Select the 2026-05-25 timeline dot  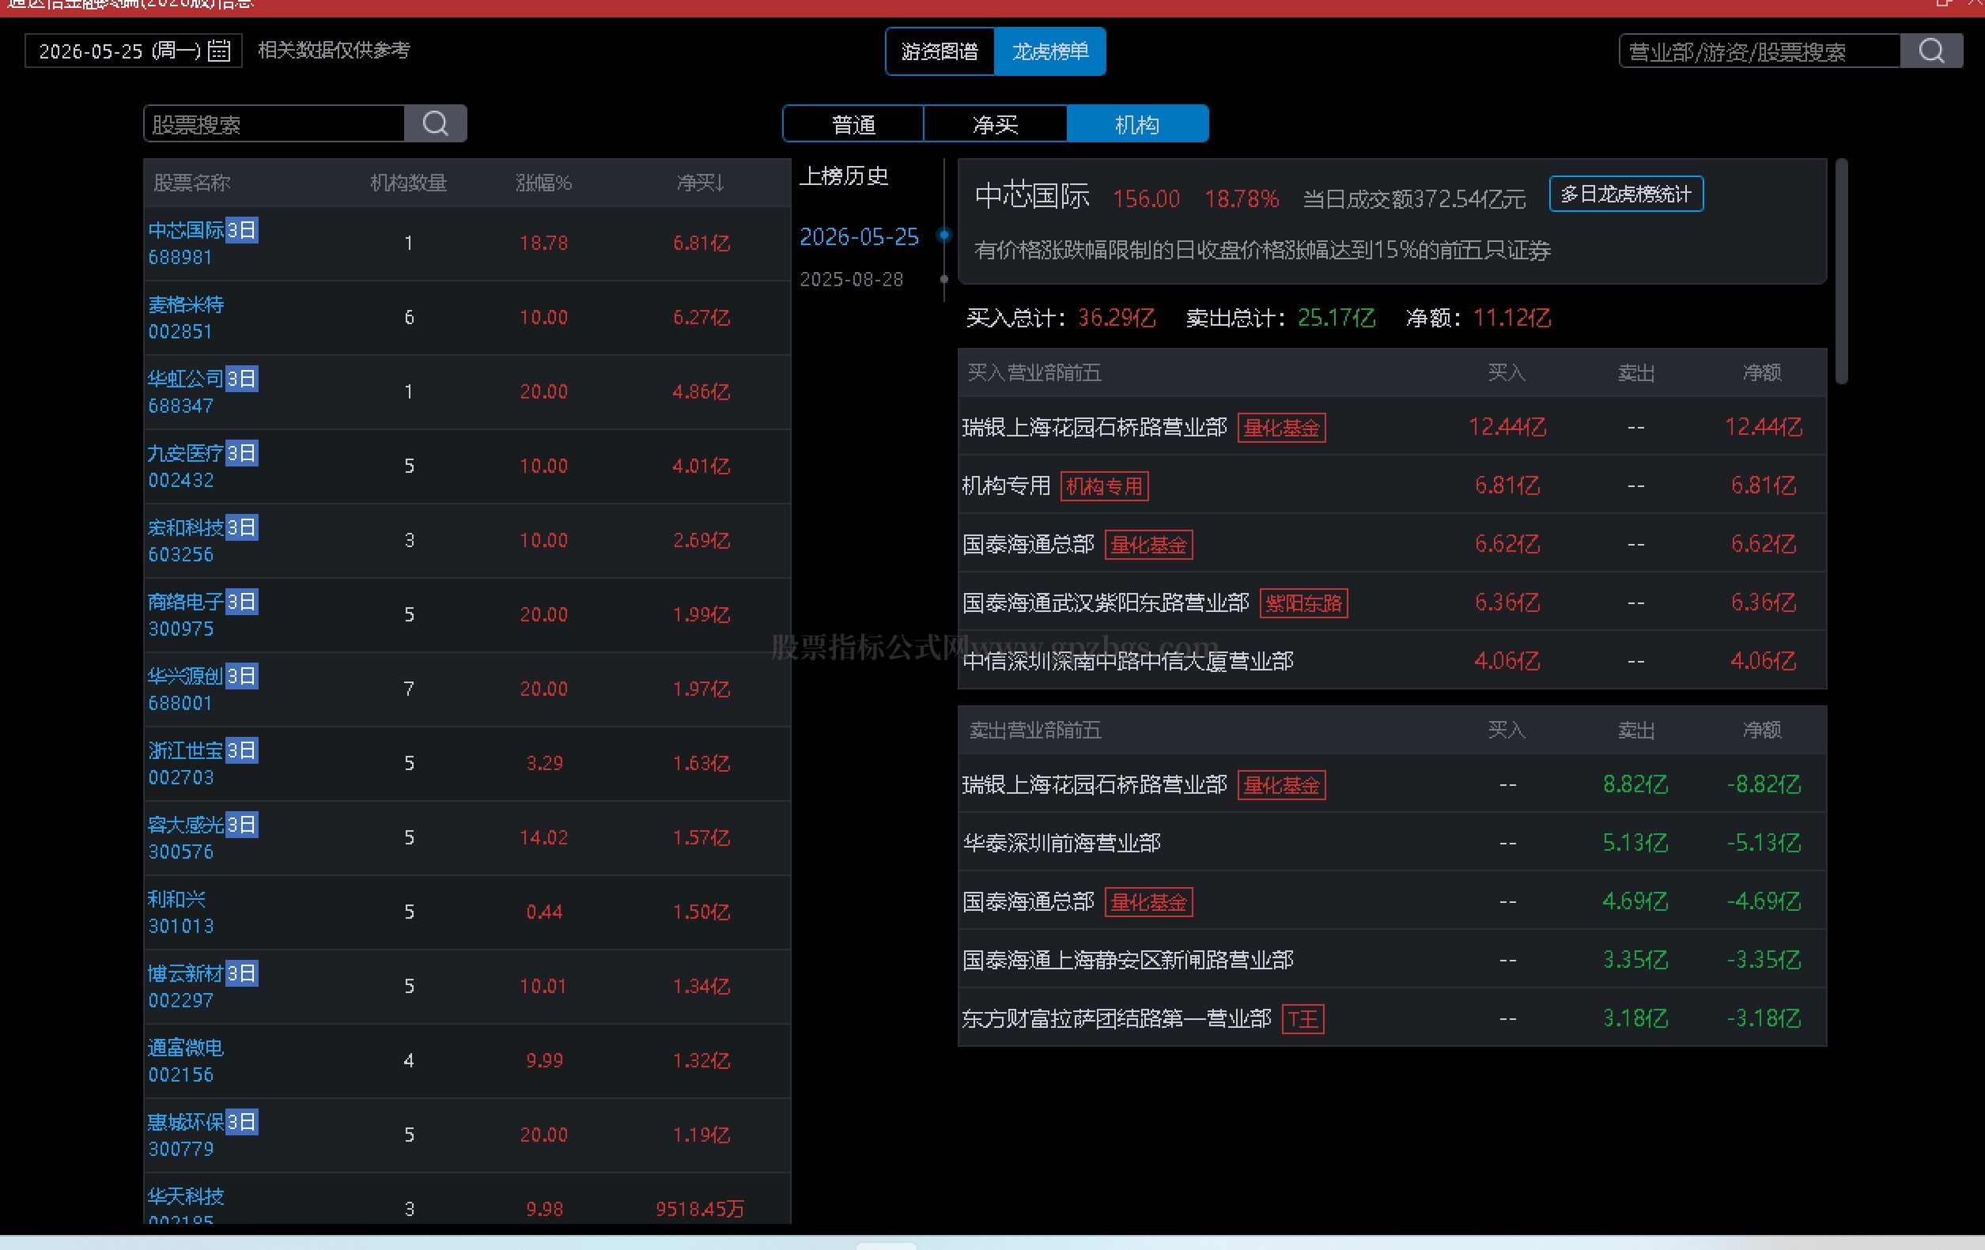[944, 236]
